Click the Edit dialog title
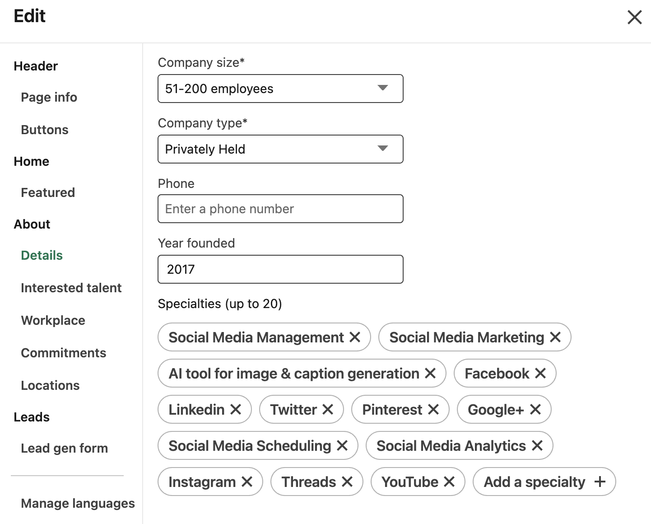Screen dimensions: 651x524 pyautogui.click(x=30, y=16)
